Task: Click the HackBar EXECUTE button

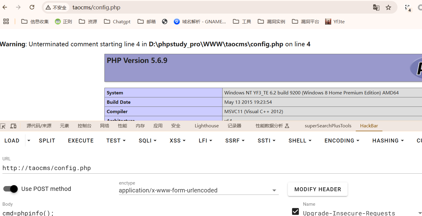Action: tap(81, 141)
